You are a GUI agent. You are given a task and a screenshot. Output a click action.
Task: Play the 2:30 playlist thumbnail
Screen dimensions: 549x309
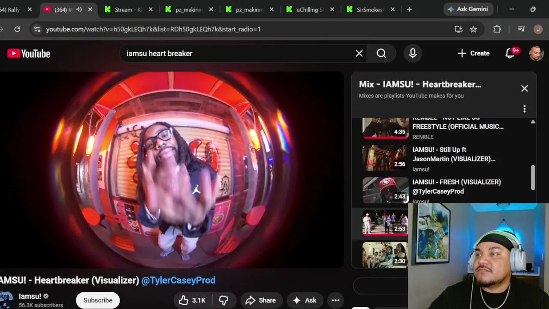click(x=385, y=255)
